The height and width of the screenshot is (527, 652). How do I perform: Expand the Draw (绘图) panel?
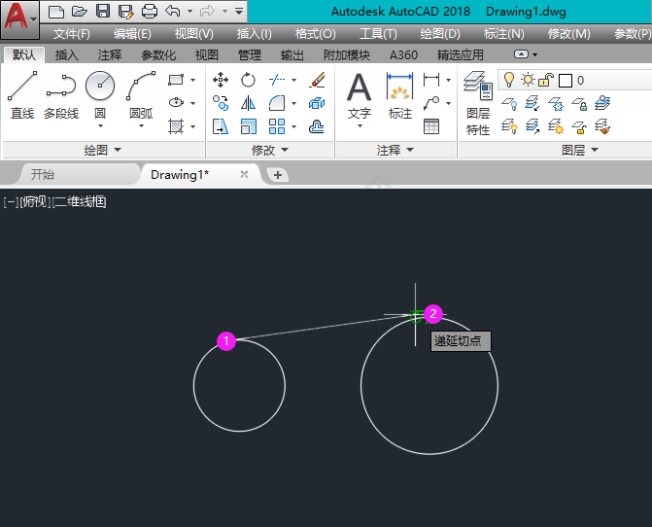(x=103, y=150)
